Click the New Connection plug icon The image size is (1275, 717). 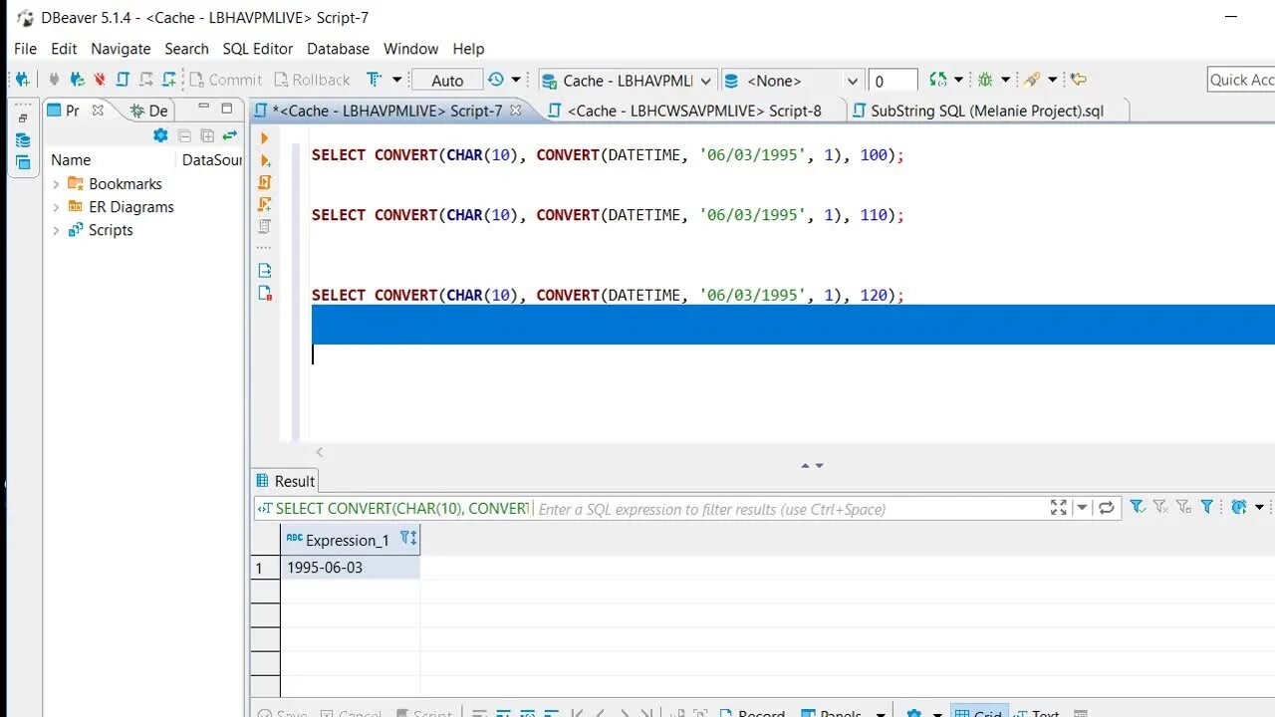click(22, 80)
